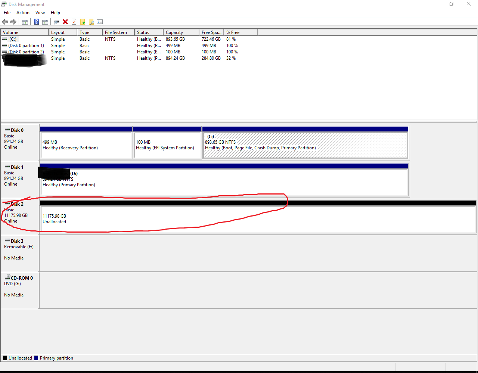Click the black Unallocated legend swatch
Screen dimensions: 478x373
click(x=5, y=358)
